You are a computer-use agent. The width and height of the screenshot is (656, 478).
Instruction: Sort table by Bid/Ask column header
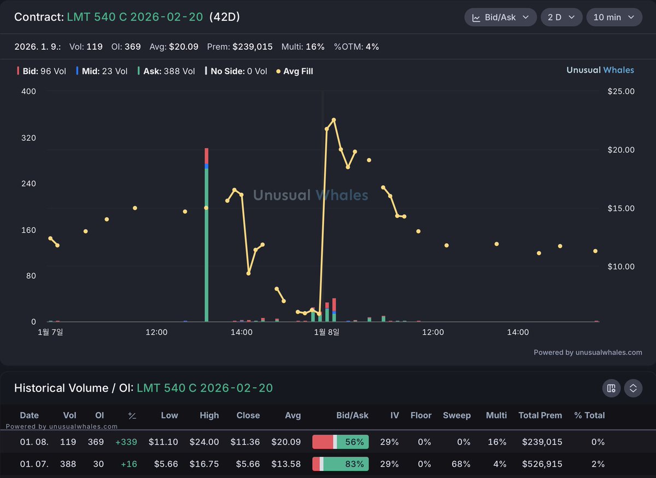(353, 415)
